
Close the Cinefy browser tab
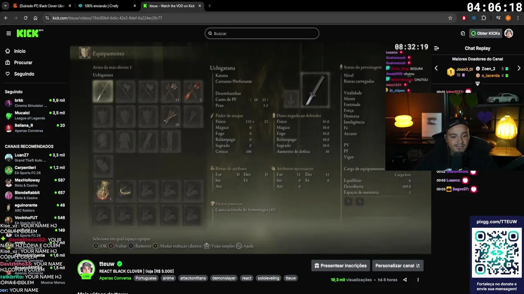134,6
